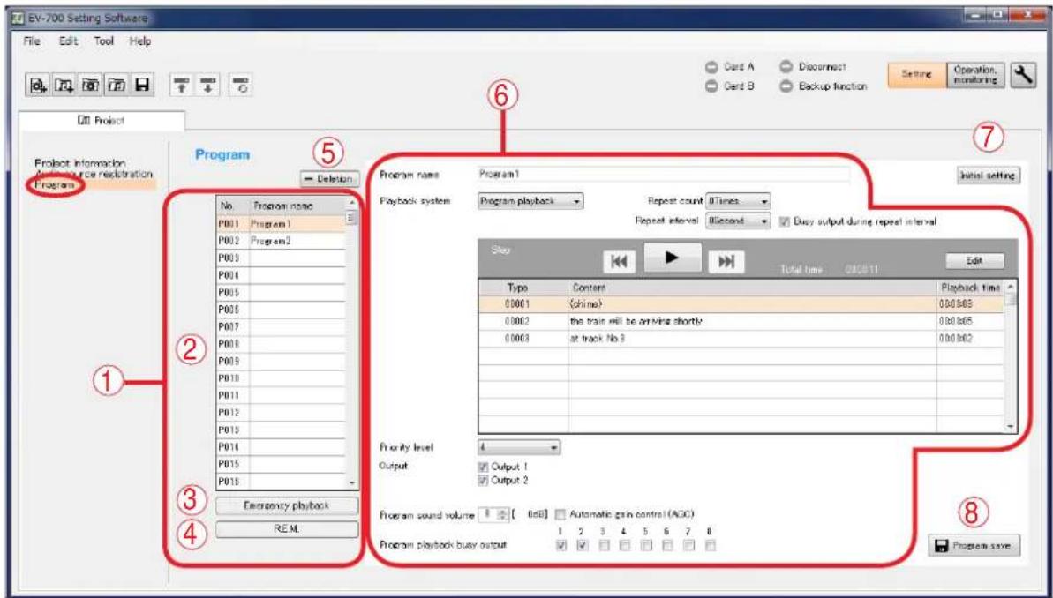
Task: Click the Playback time column header
Action: 970,288
